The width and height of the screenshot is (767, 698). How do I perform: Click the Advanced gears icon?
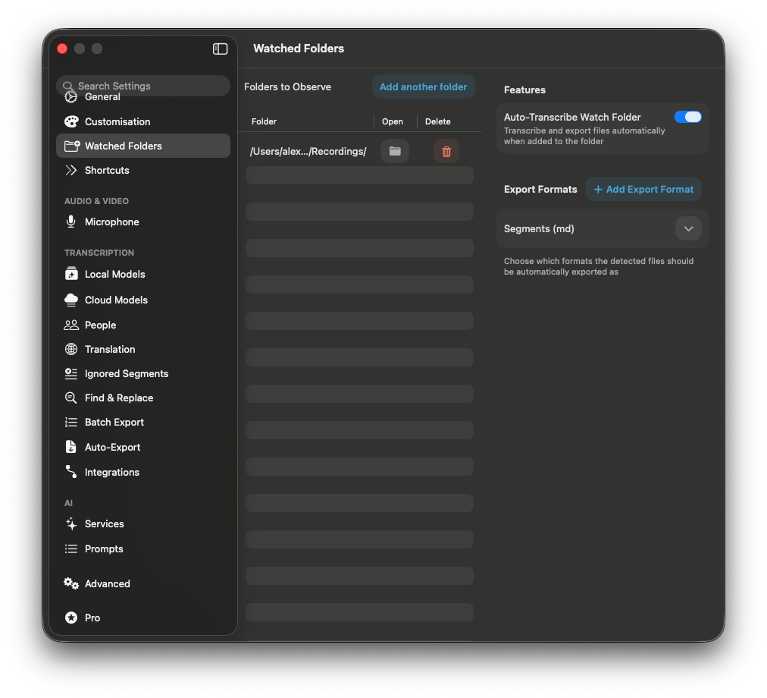click(x=71, y=583)
